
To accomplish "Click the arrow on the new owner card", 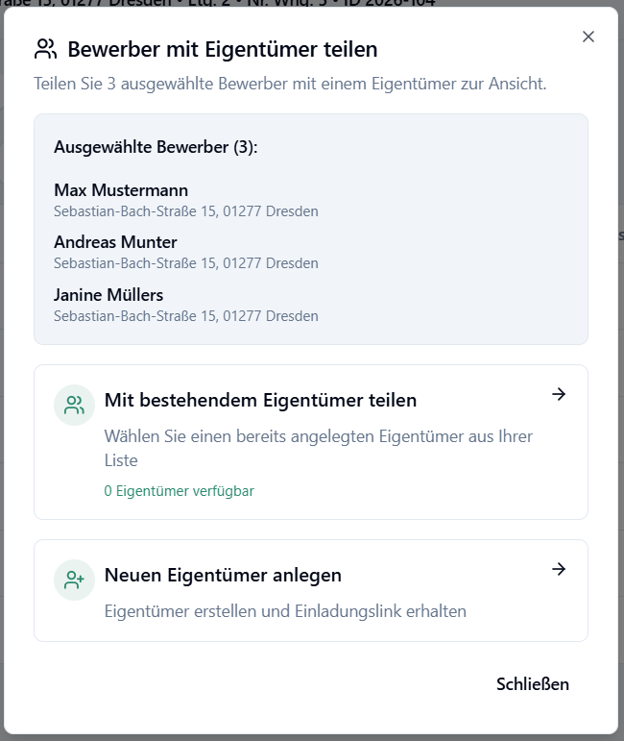I will click(x=559, y=569).
